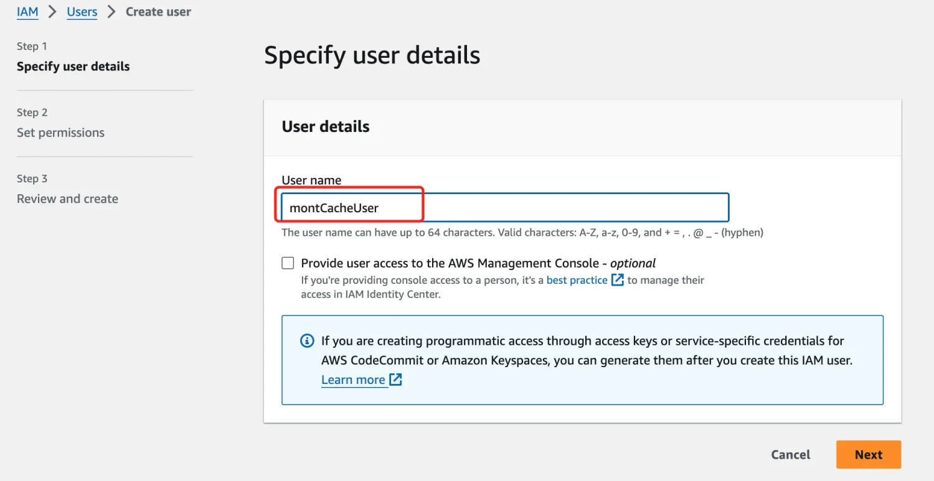Screen dimensions: 934x481
Task: Click the User details panel header
Action: tap(582, 127)
